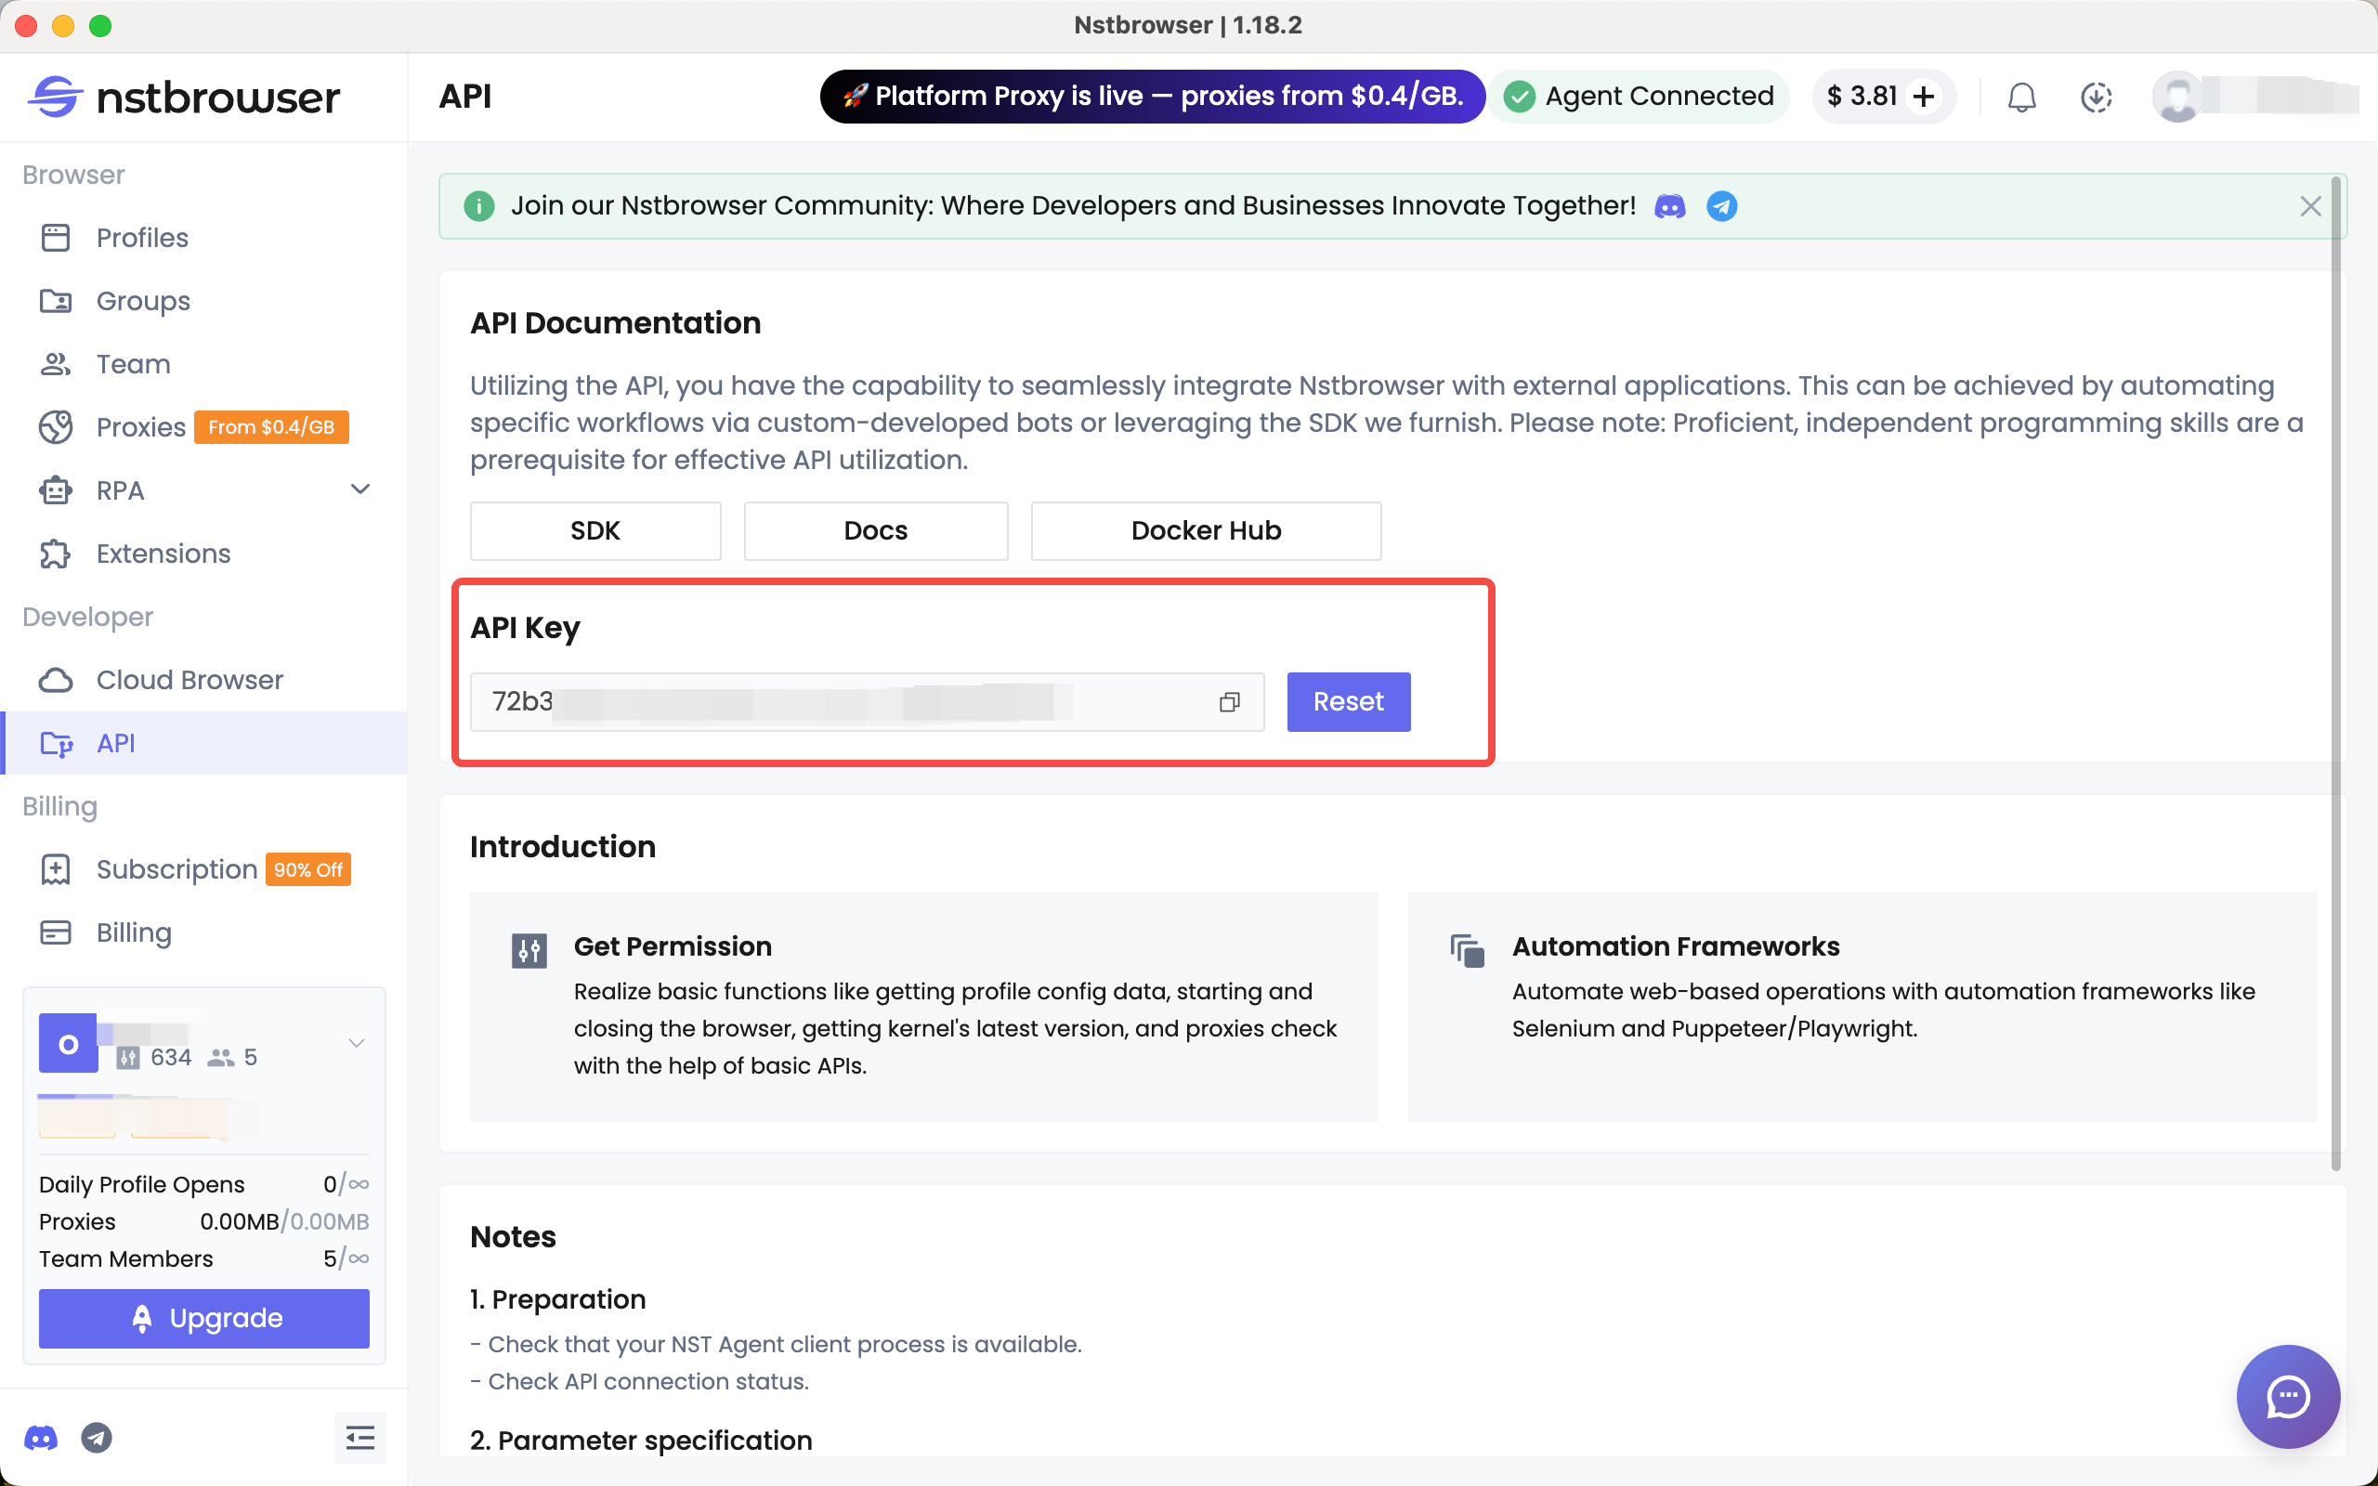This screenshot has height=1486, width=2378.
Task: Click the download icon in the top bar
Action: tap(2096, 97)
